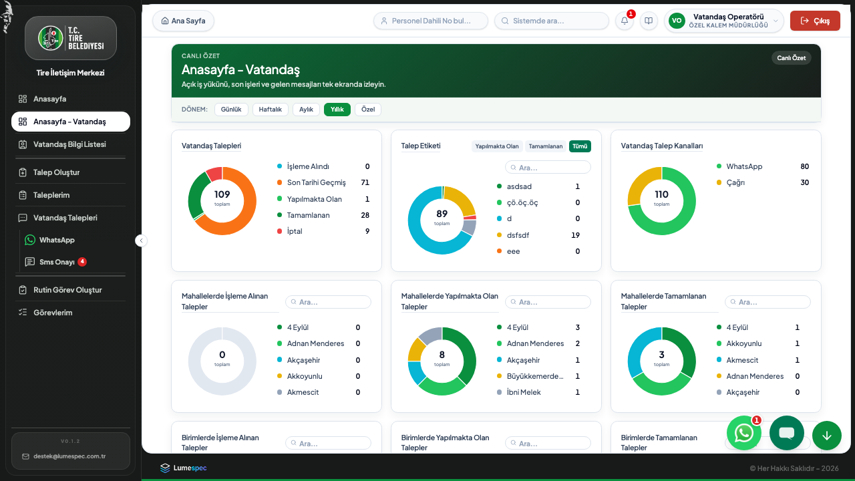Show all tags with Tümü button
The width and height of the screenshot is (855, 481).
coord(580,146)
